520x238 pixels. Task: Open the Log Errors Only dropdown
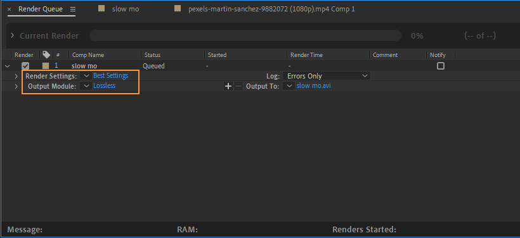pos(327,76)
